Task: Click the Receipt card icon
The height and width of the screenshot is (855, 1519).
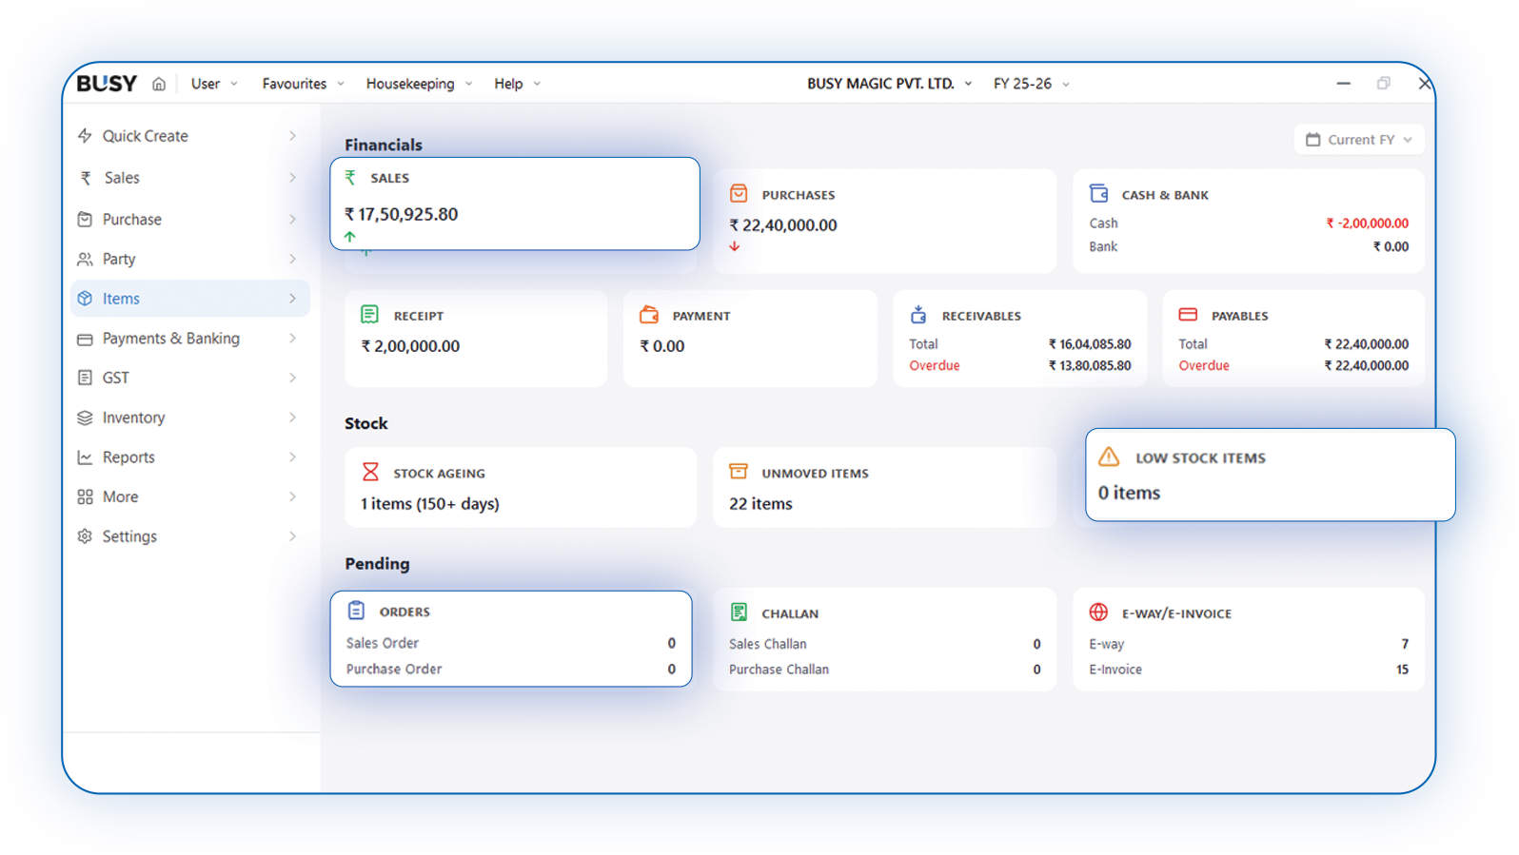Action: click(x=370, y=315)
